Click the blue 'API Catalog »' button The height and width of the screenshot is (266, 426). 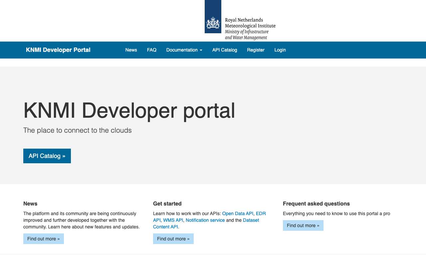[47, 156]
